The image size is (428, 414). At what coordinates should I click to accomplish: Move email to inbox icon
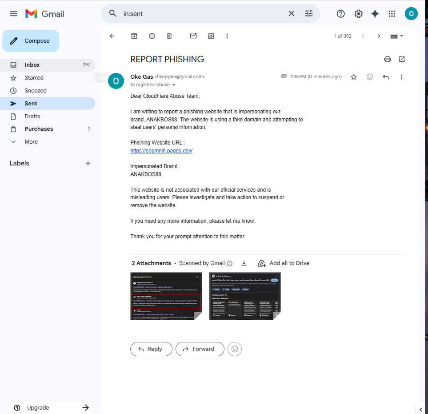(211, 36)
